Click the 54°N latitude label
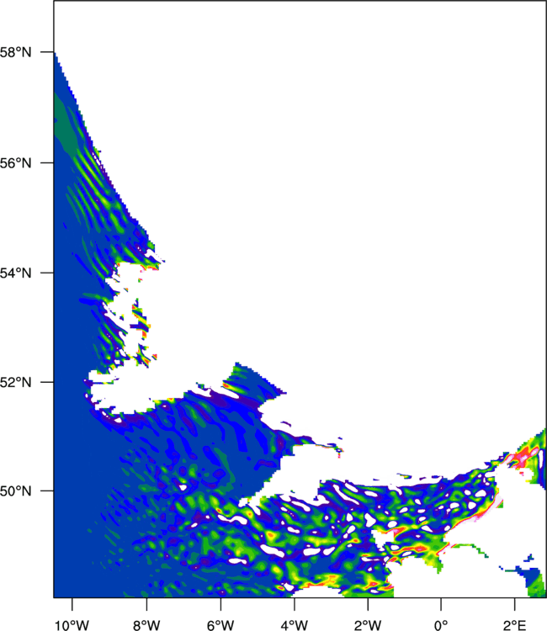This screenshot has height=631, width=547. pos(15,273)
